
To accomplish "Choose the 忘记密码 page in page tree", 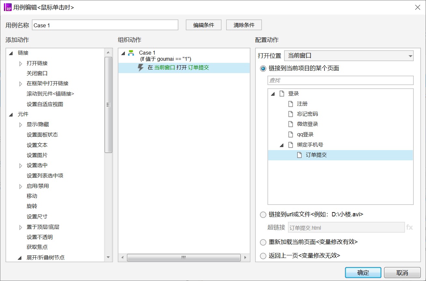I will tap(308, 114).
